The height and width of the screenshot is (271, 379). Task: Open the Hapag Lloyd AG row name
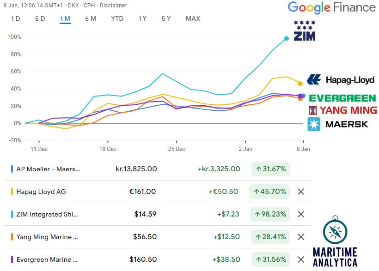click(x=41, y=192)
